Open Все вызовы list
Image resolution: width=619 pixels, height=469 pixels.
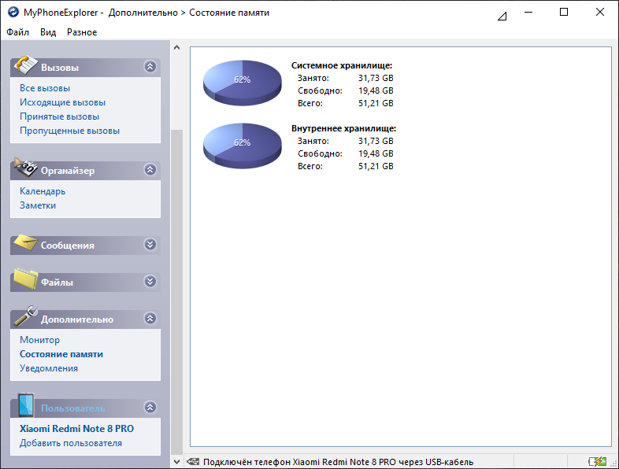tap(45, 88)
